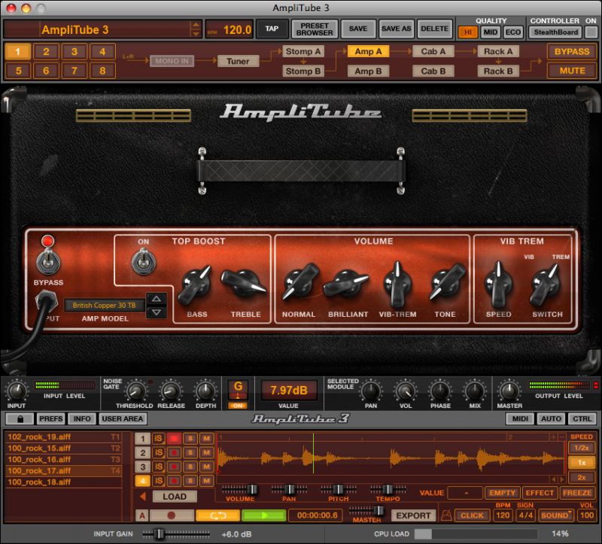Select previous amp model with down arrow
Image resolution: width=602 pixels, height=544 pixels.
coord(157,312)
